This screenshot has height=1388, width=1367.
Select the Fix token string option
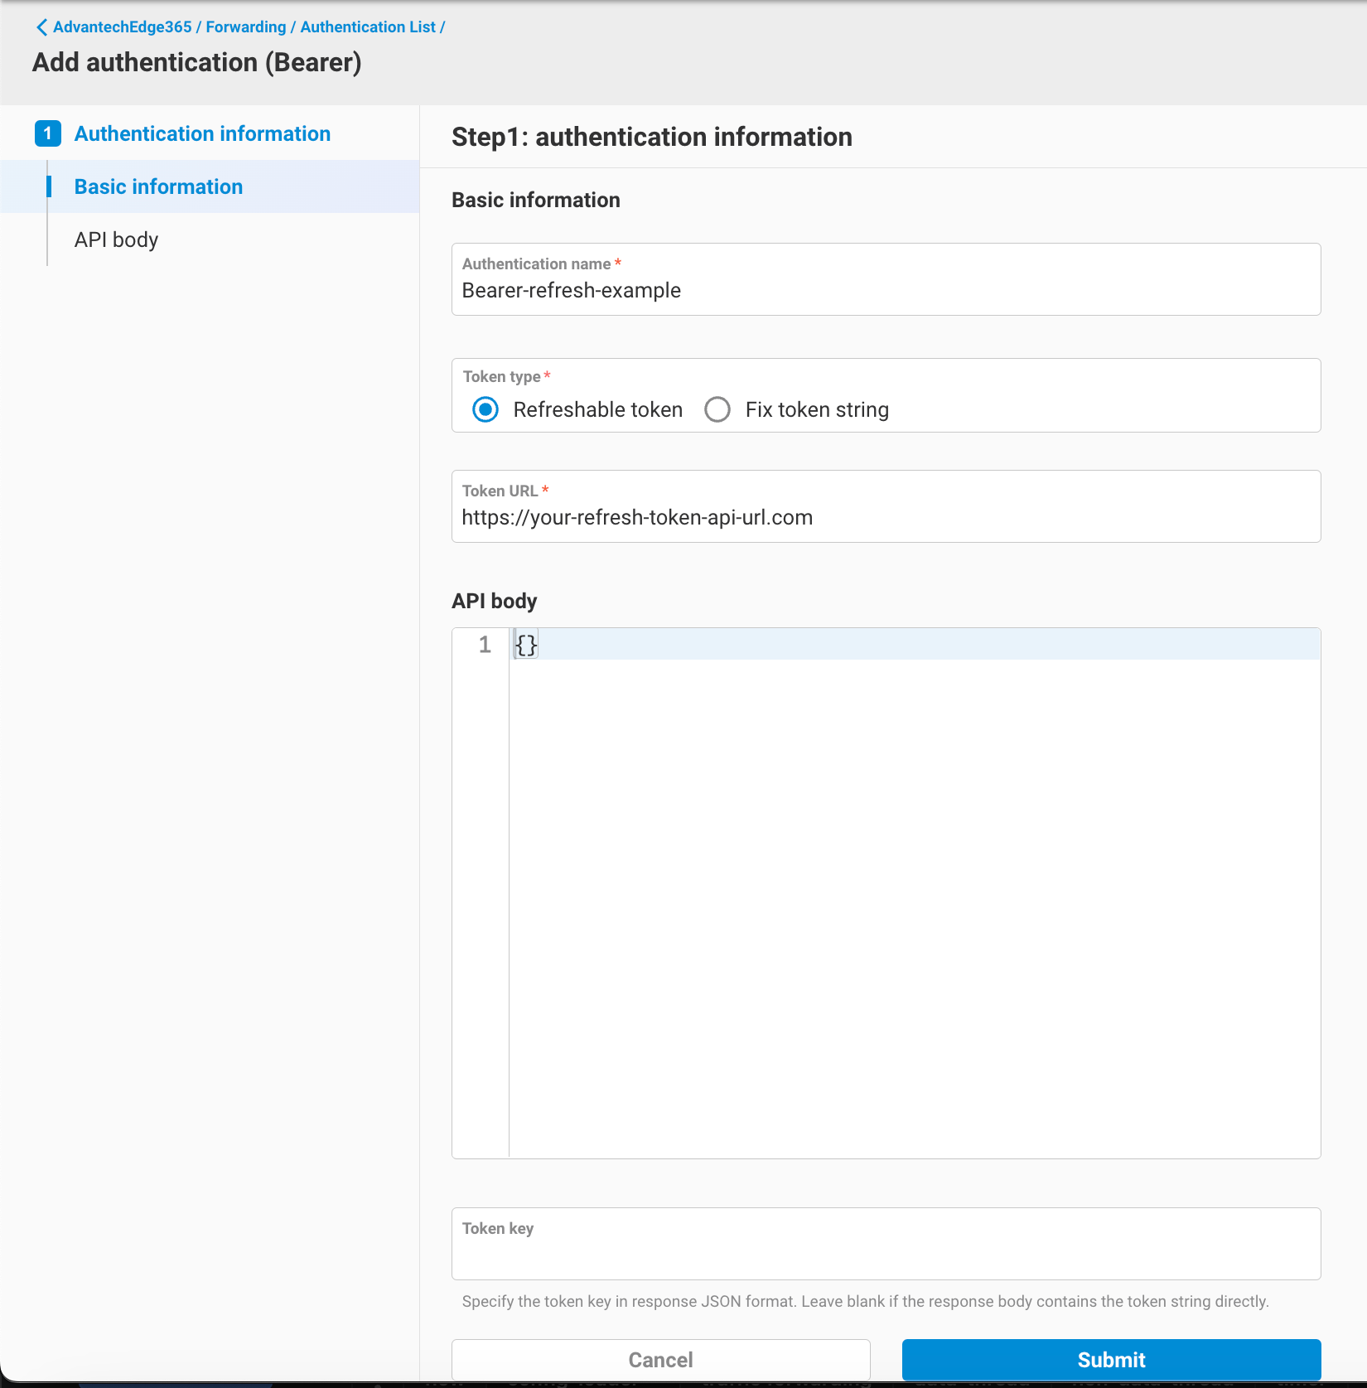[x=717, y=409]
